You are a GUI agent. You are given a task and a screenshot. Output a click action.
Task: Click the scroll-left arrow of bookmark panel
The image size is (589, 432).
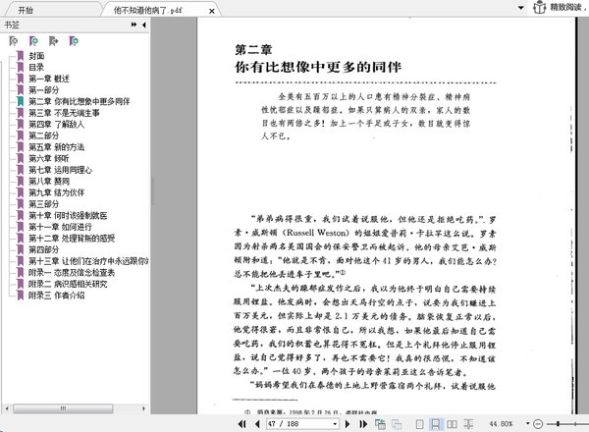point(7,408)
